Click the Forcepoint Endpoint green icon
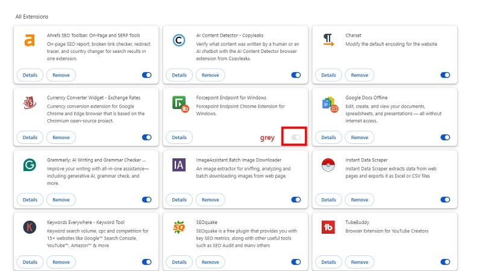Image resolution: width=479 pixels, height=271 pixels. [179, 103]
